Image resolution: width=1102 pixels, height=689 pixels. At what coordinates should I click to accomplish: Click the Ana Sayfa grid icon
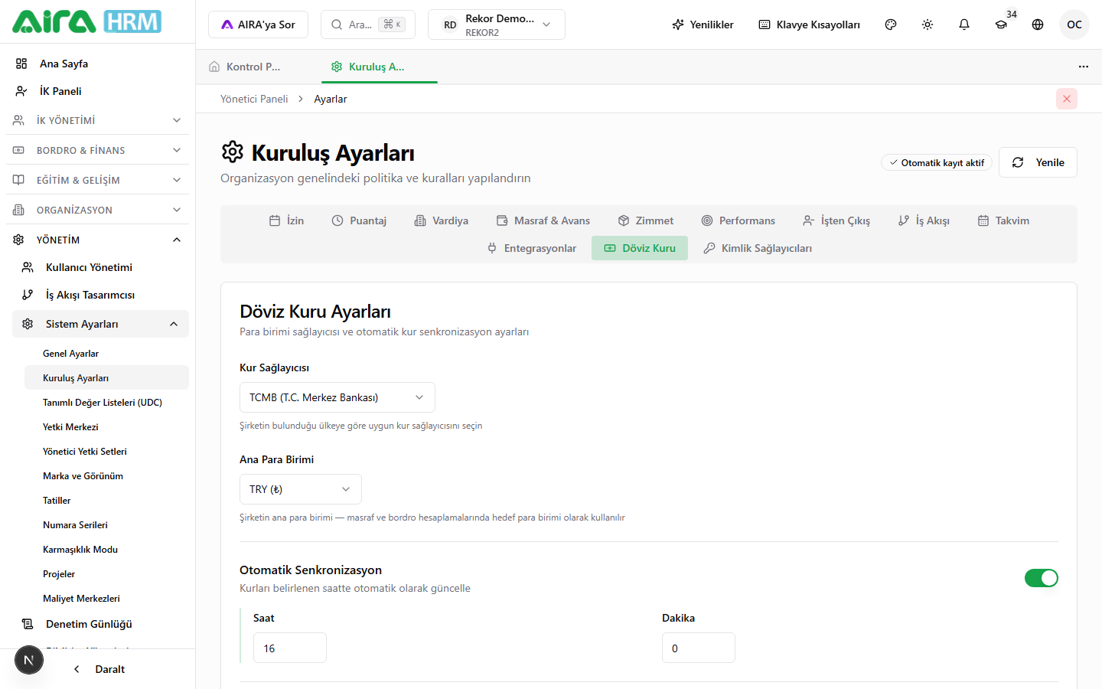(21, 64)
